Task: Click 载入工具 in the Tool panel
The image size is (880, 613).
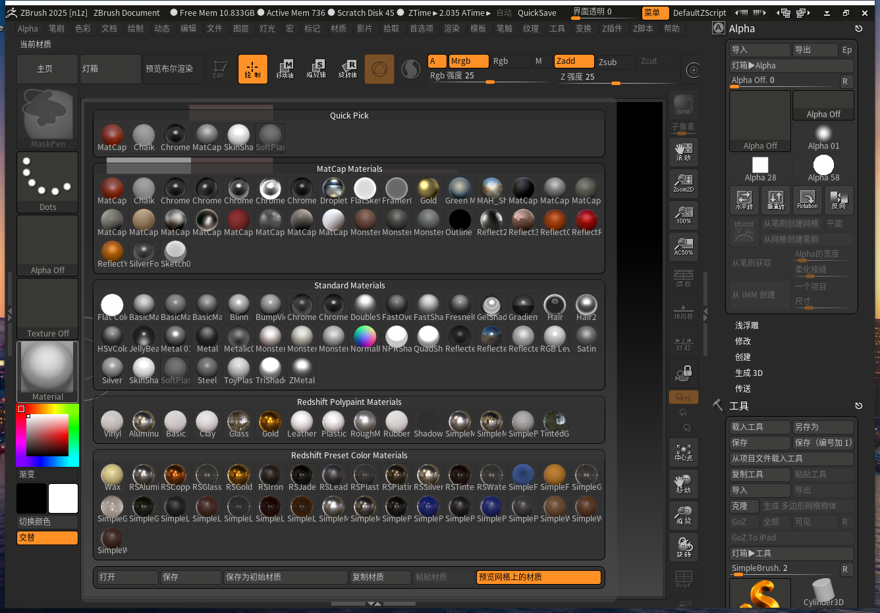Action: pos(760,427)
